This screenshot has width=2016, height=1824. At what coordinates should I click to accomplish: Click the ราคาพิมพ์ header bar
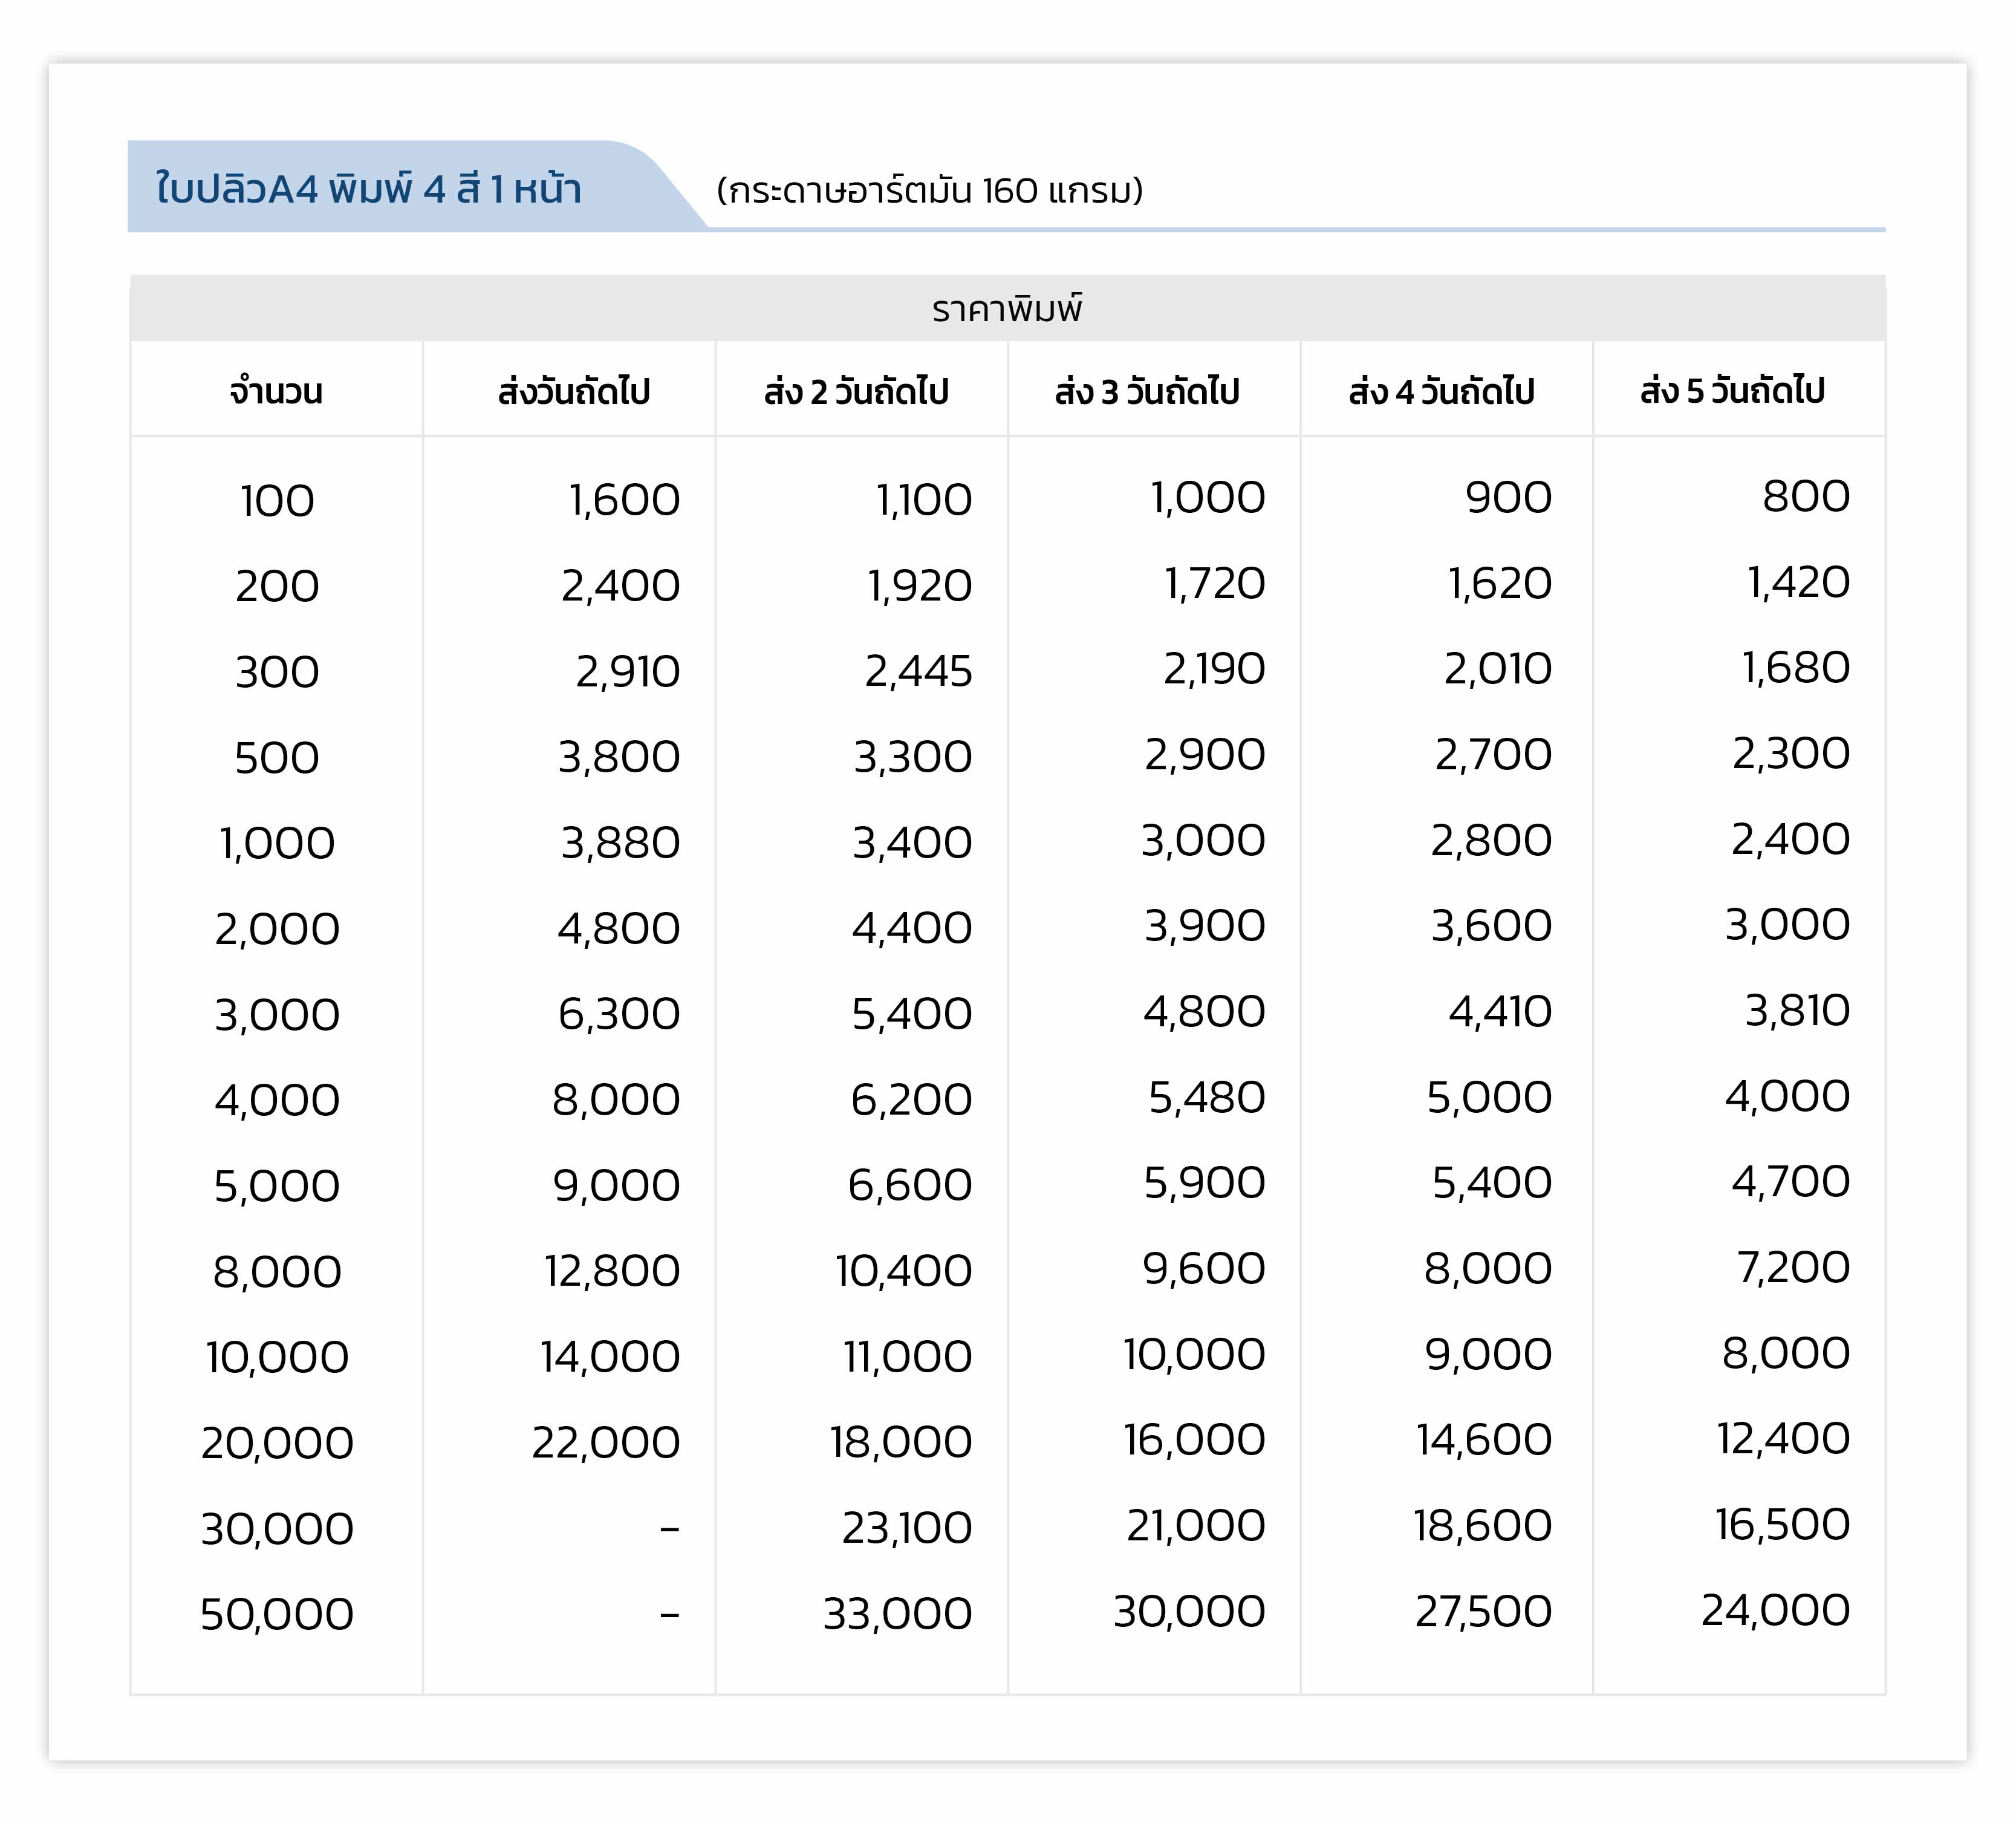click(x=1008, y=308)
